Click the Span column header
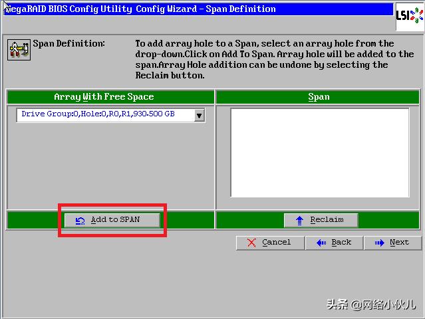 (x=318, y=97)
